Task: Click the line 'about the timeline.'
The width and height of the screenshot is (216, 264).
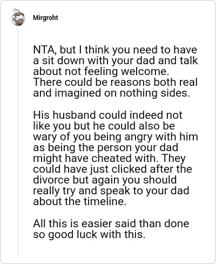Action: coord(80,201)
